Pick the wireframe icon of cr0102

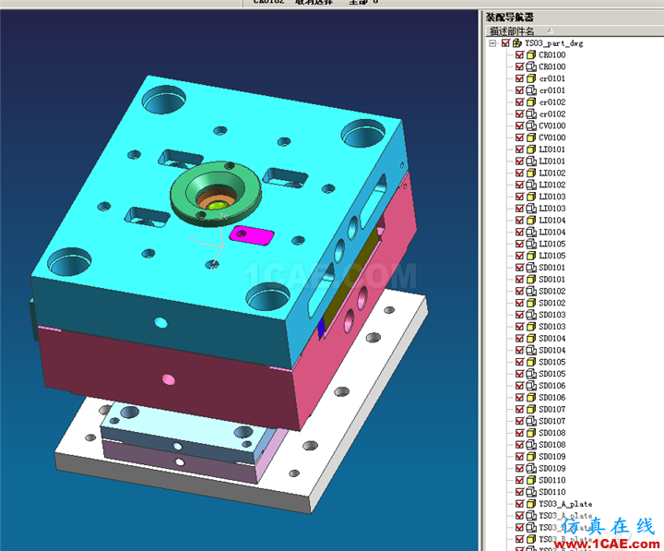click(x=531, y=114)
